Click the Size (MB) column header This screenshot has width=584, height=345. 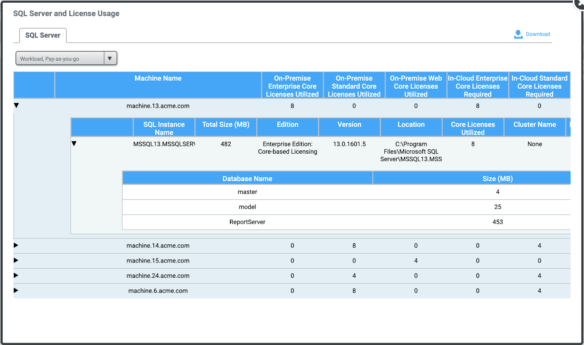pyautogui.click(x=497, y=179)
